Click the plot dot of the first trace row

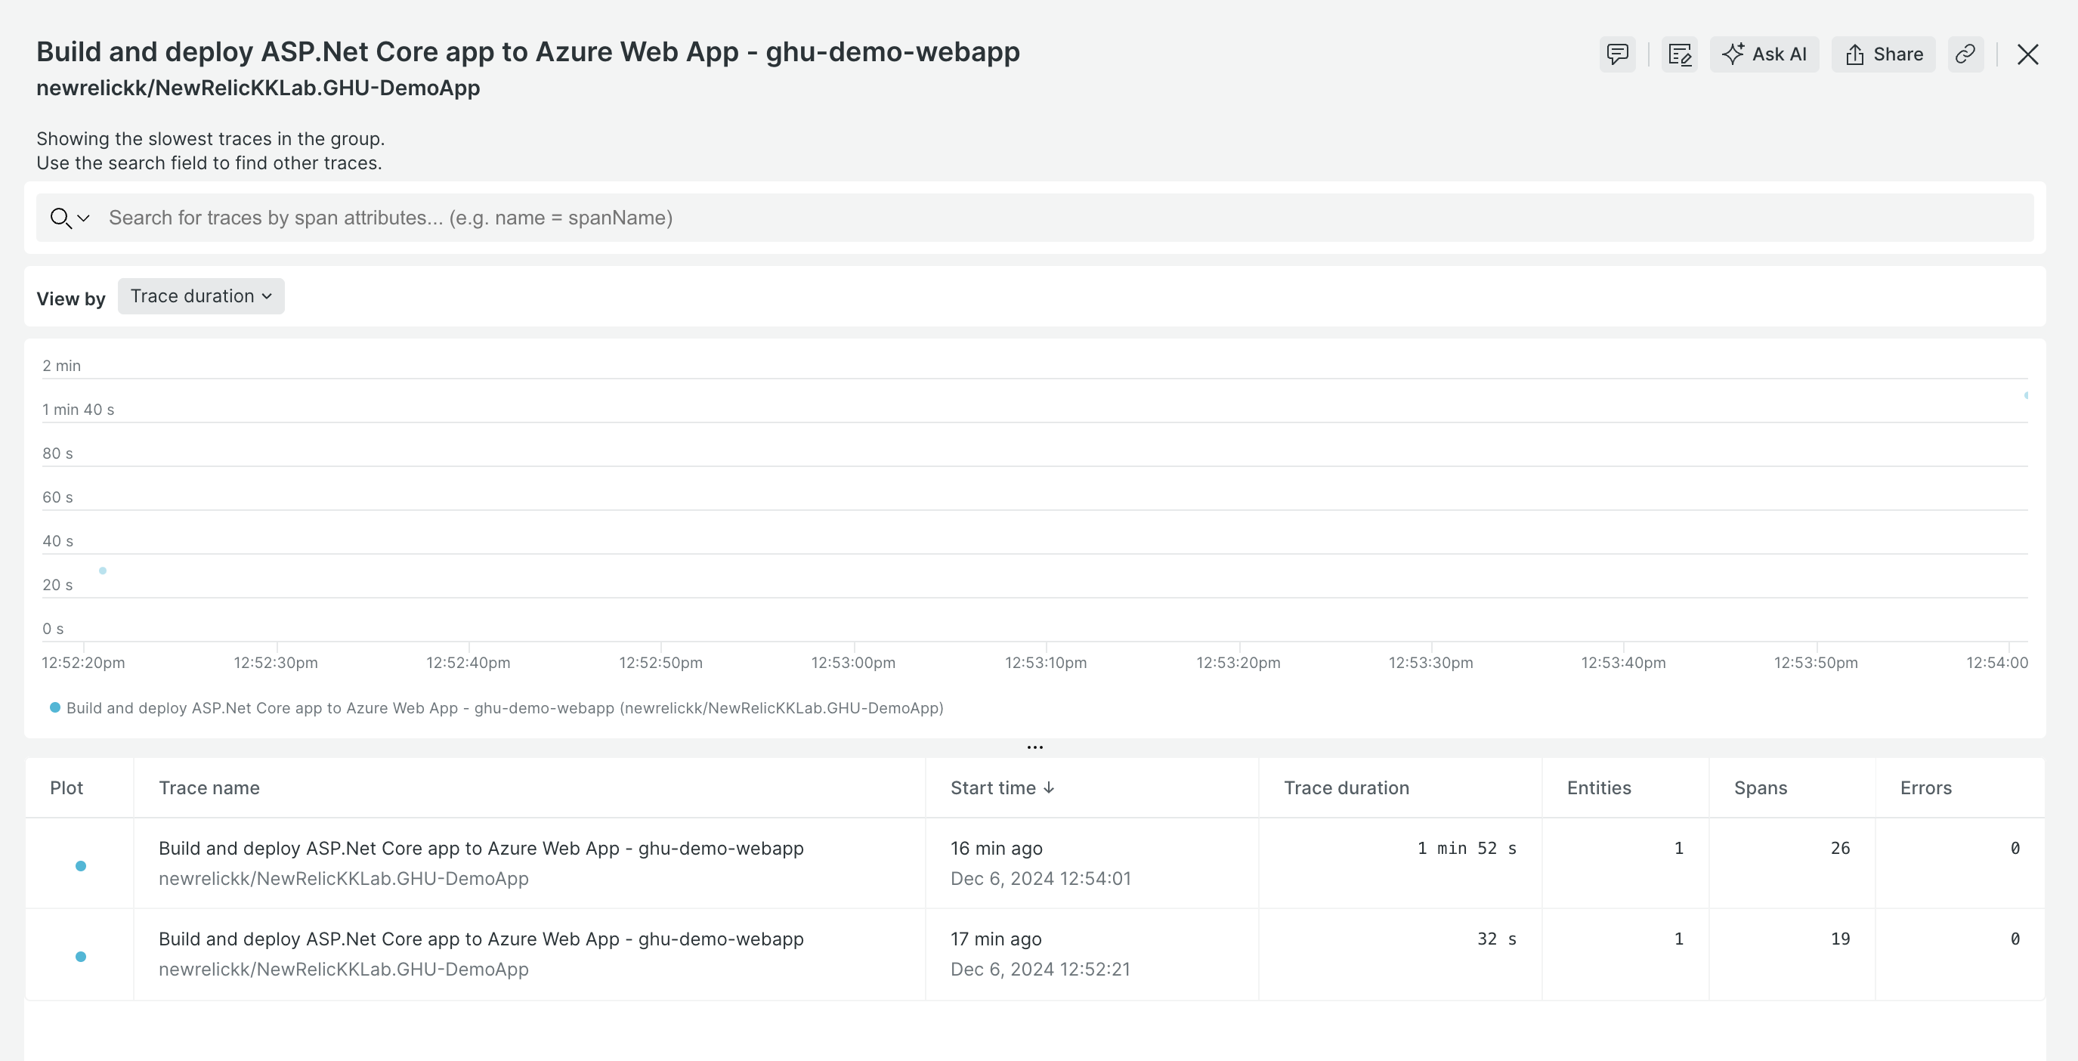[x=81, y=866]
